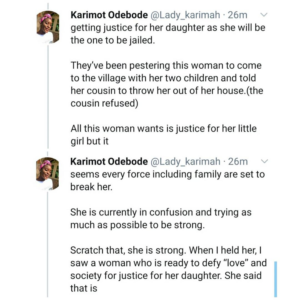Select the paragraph 'Scratch that, she is strong'

(x=168, y=269)
